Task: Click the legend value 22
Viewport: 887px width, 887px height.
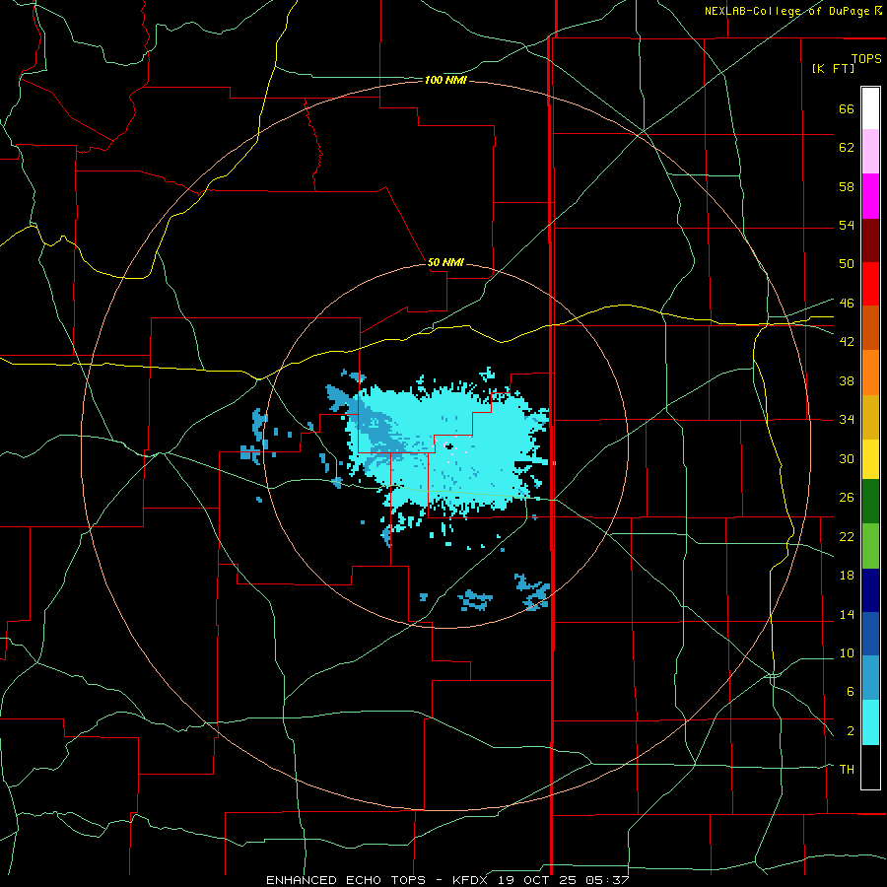Action: [847, 536]
